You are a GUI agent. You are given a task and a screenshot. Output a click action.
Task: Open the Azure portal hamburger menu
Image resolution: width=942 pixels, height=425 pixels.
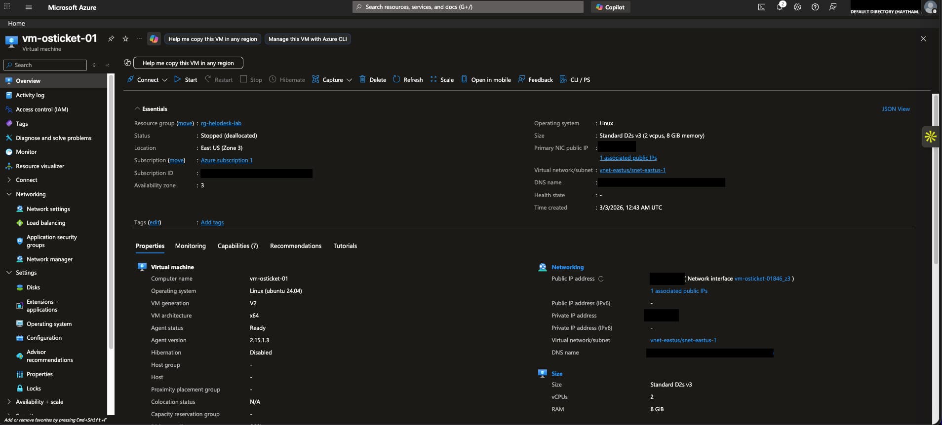click(x=29, y=7)
